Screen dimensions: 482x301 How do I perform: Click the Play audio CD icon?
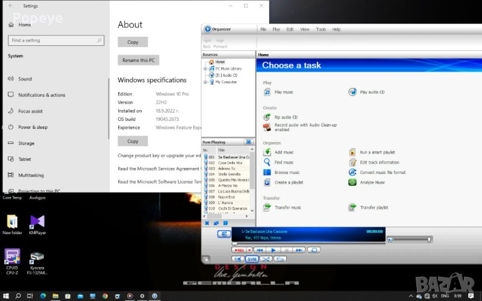[352, 92]
